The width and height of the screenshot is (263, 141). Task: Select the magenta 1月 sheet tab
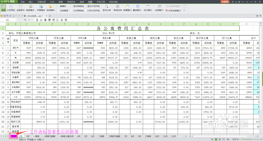pos(14,136)
